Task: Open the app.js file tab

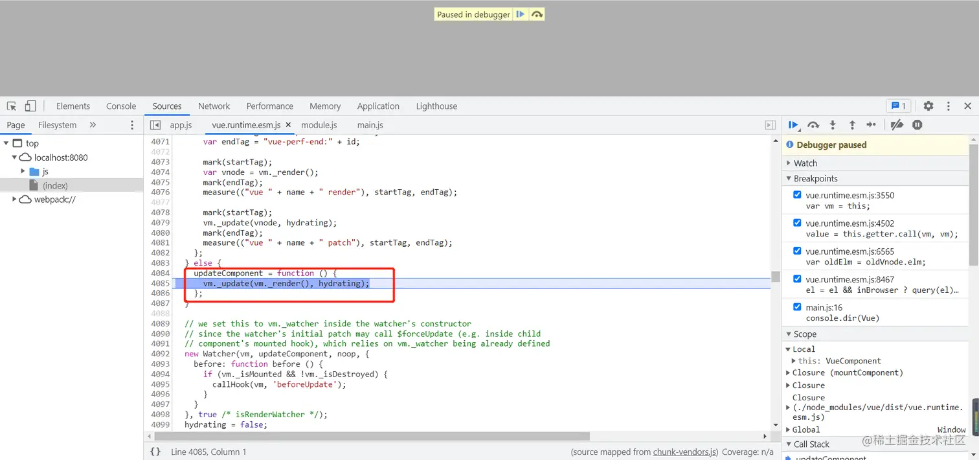Action: click(181, 125)
